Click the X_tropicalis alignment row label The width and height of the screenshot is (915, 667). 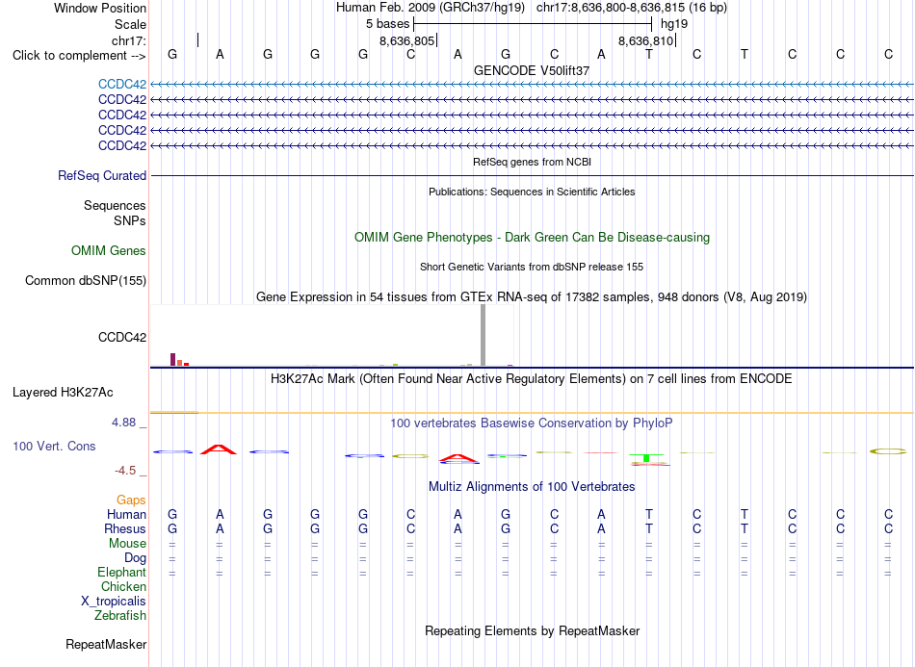(114, 602)
